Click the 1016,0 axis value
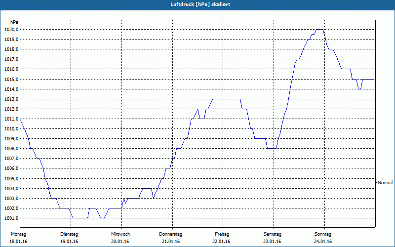This screenshot has height=247, width=395. tap(11, 69)
